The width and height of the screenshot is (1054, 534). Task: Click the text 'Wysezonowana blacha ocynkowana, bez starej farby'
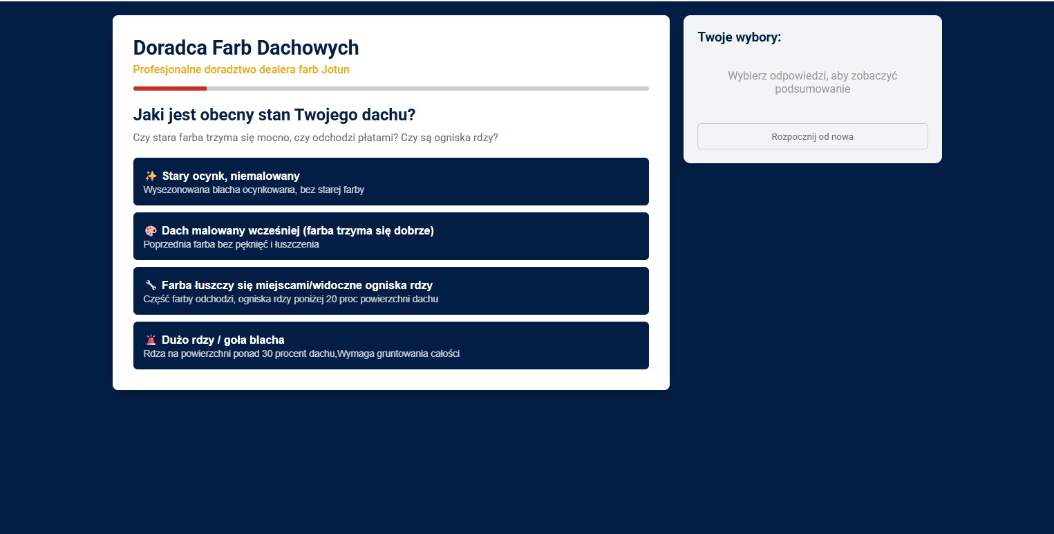click(253, 190)
